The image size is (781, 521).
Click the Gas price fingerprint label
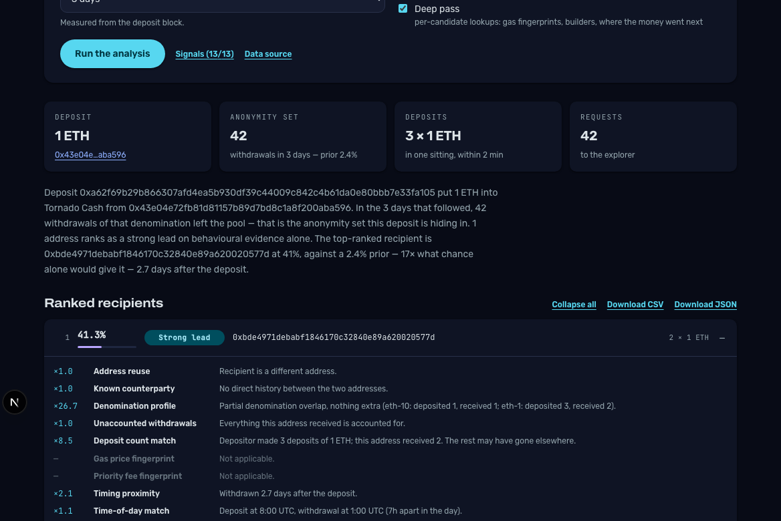coord(134,459)
